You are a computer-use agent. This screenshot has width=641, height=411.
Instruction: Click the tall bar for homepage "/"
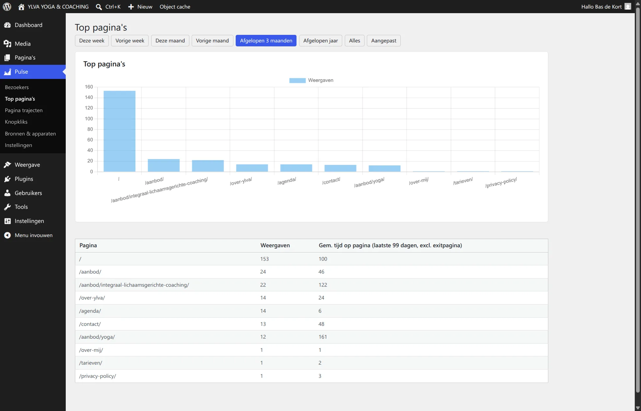(x=119, y=131)
